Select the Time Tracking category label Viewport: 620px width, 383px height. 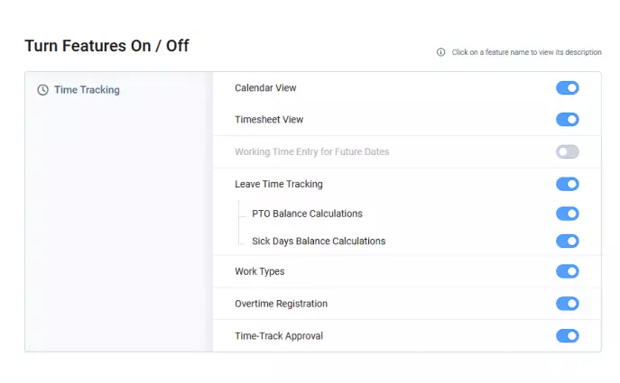pyautogui.click(x=87, y=90)
